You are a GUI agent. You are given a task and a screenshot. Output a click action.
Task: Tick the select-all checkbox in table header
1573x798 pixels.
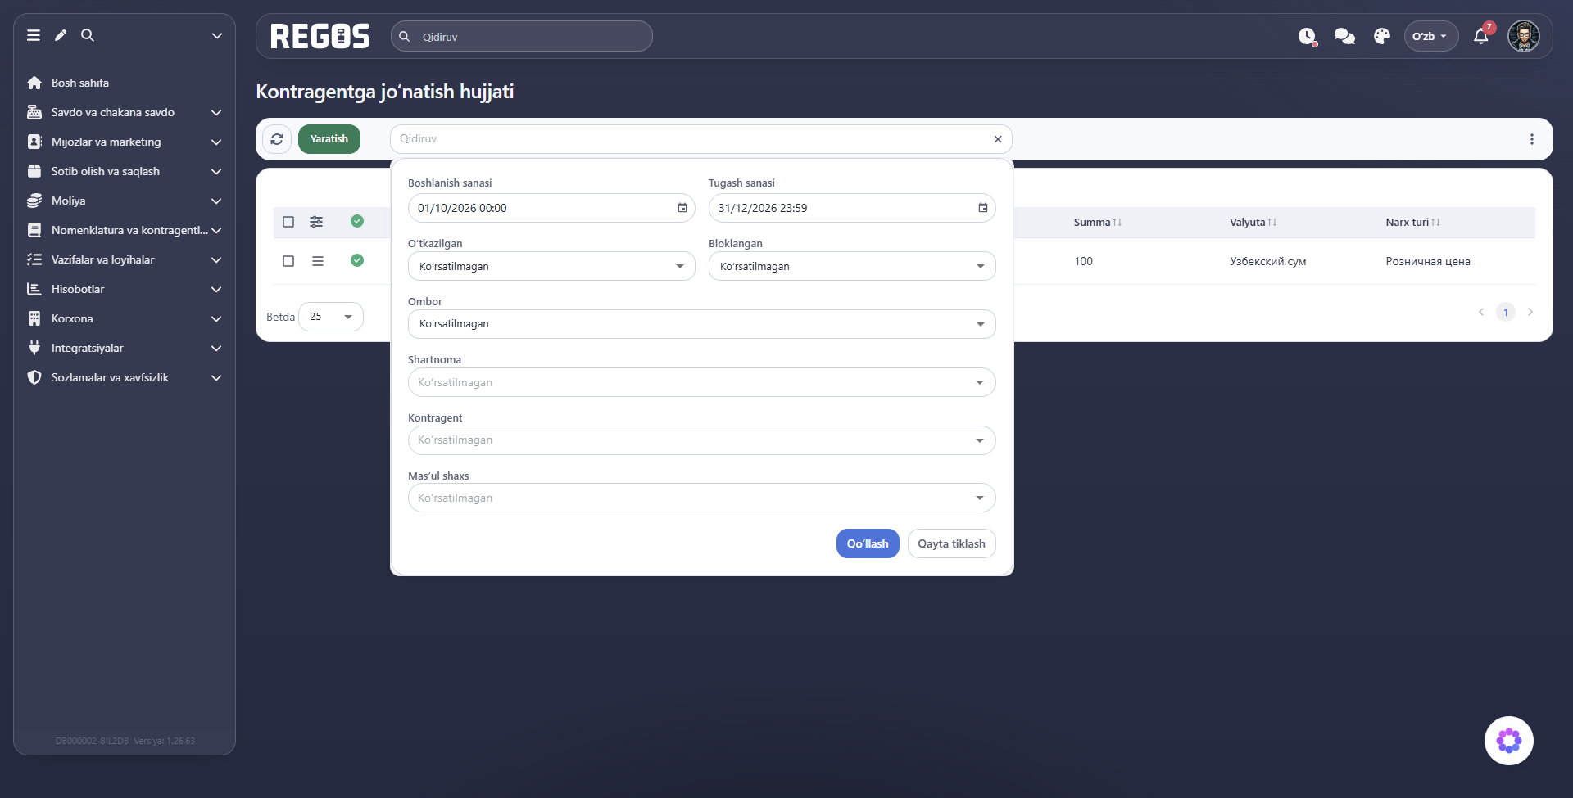pyautogui.click(x=288, y=222)
